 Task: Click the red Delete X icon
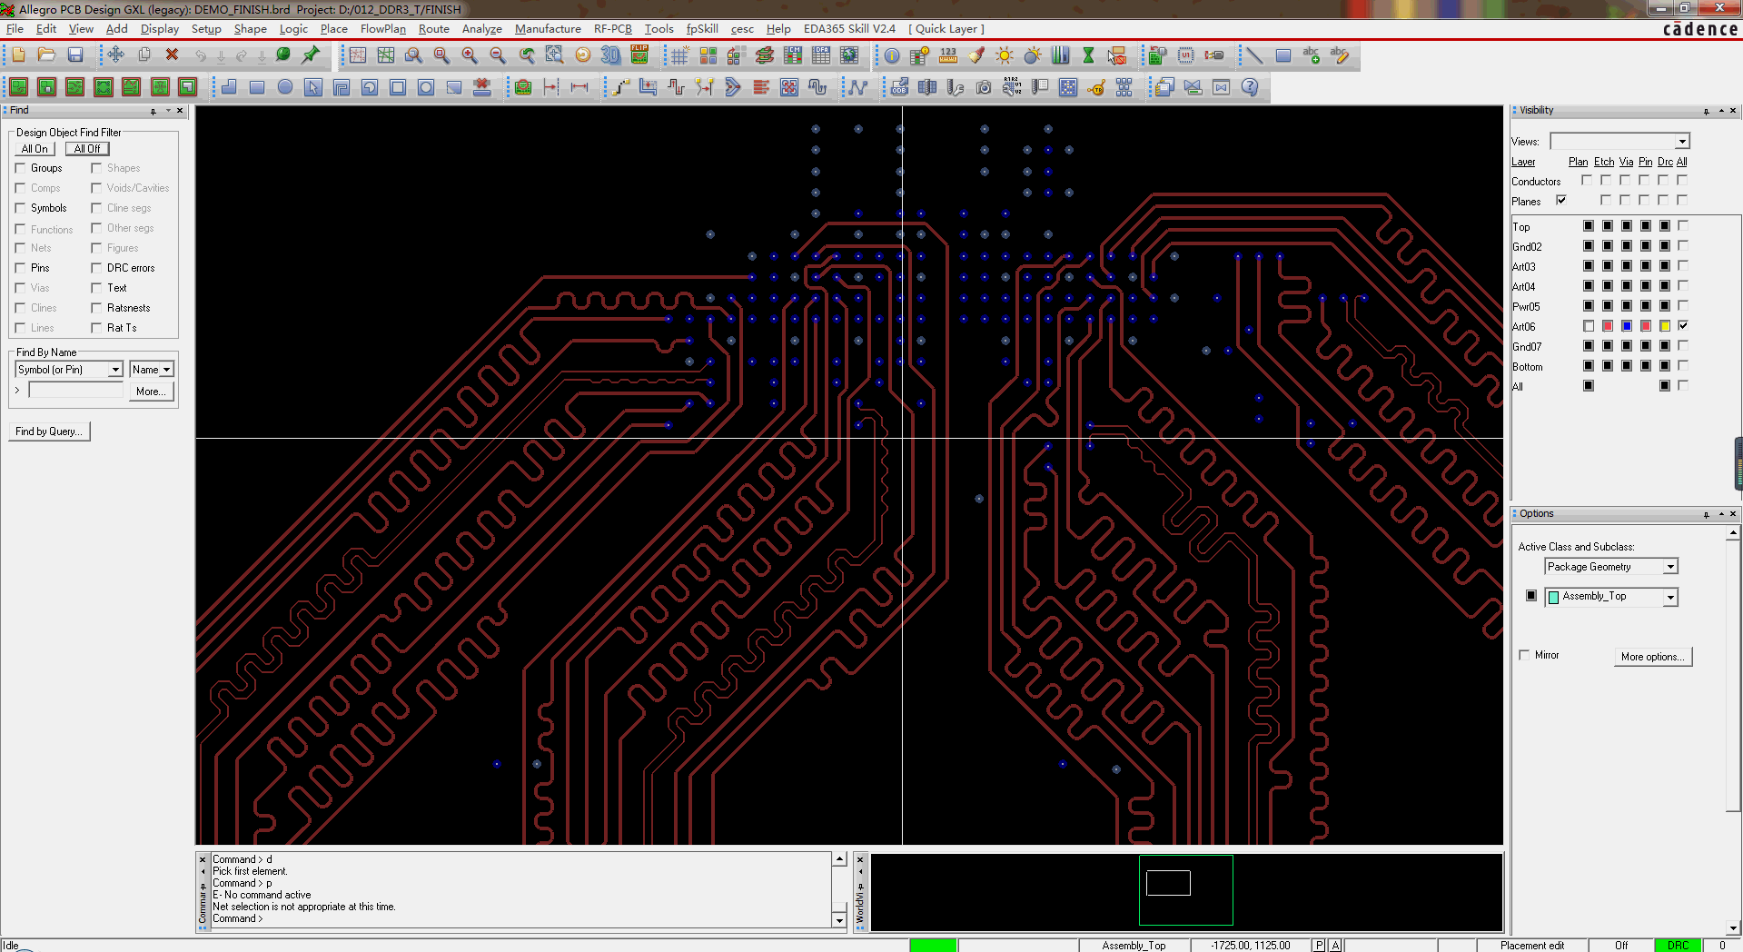[x=172, y=55]
